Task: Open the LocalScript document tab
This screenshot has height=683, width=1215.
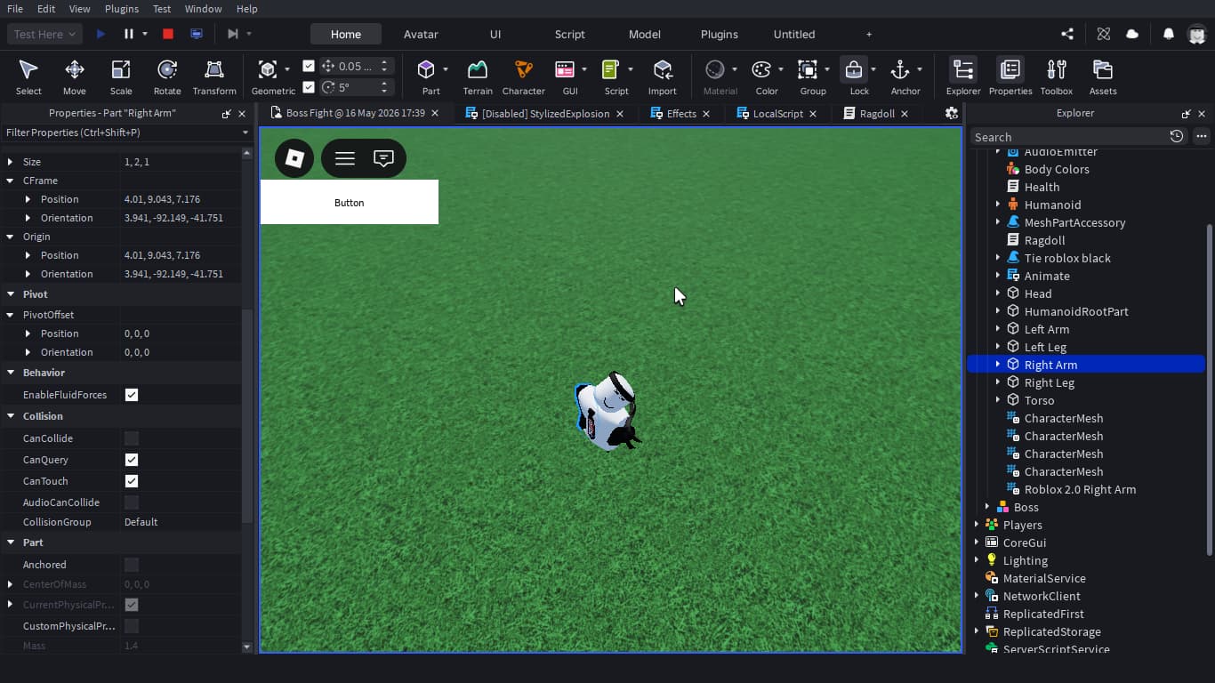Action: (x=778, y=114)
